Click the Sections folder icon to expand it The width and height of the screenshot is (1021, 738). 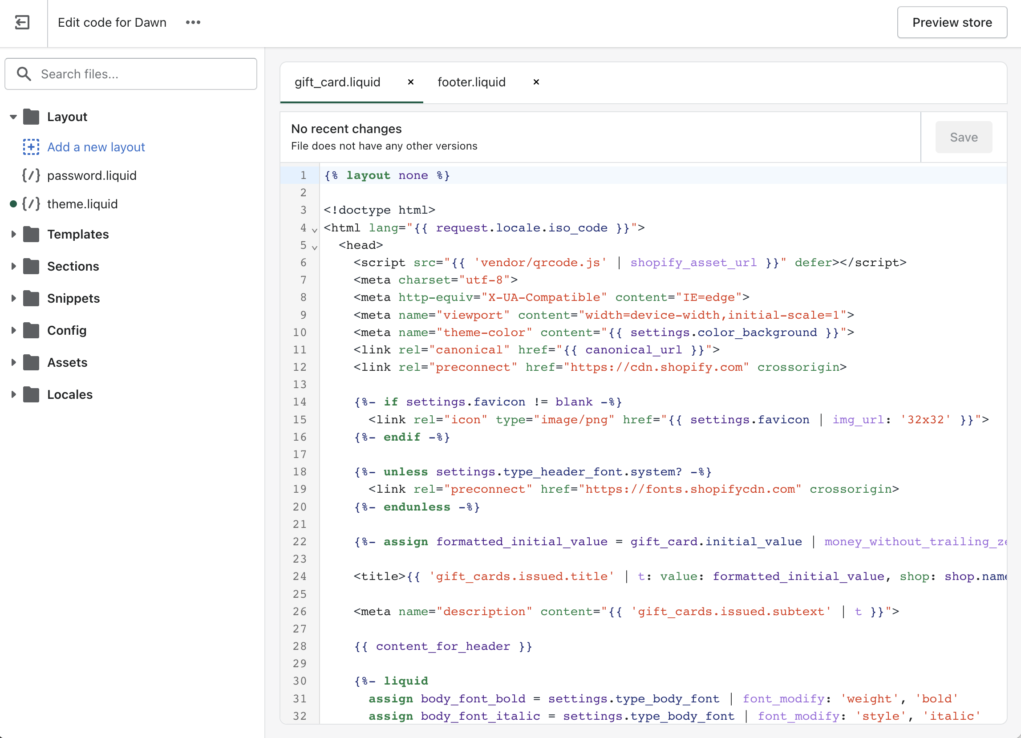click(32, 266)
